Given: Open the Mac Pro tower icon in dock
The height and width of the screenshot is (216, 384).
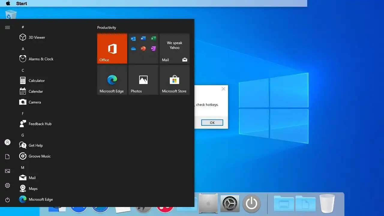Looking at the screenshot, I should pyautogui.click(x=208, y=204).
